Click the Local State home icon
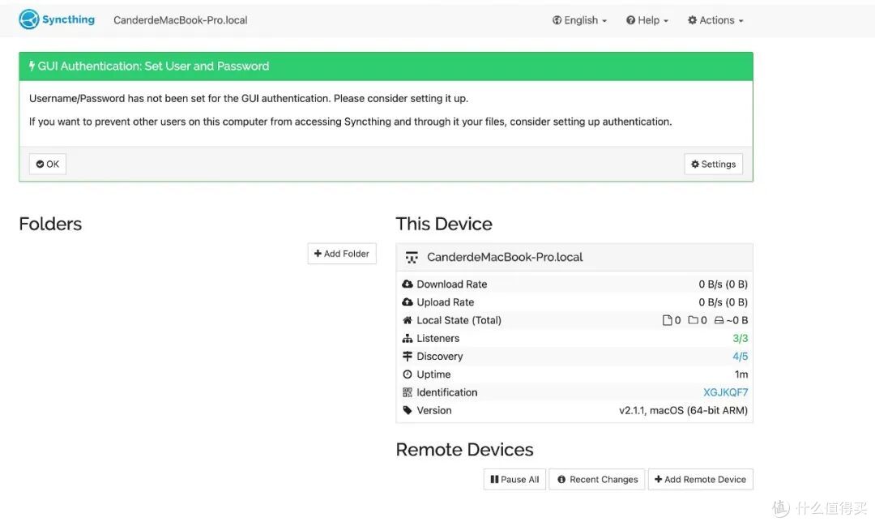875x526 pixels. [x=408, y=320]
